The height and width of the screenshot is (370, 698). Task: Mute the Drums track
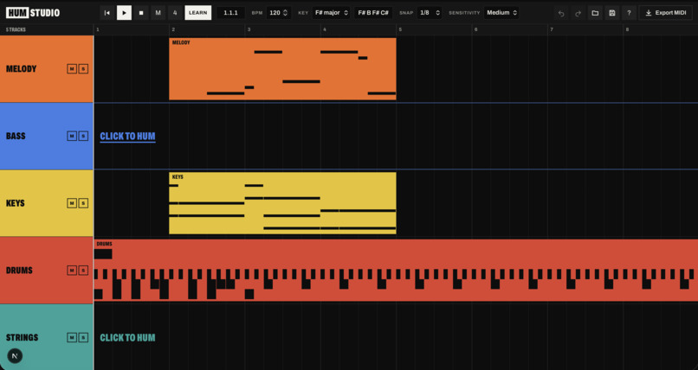pyautogui.click(x=72, y=271)
